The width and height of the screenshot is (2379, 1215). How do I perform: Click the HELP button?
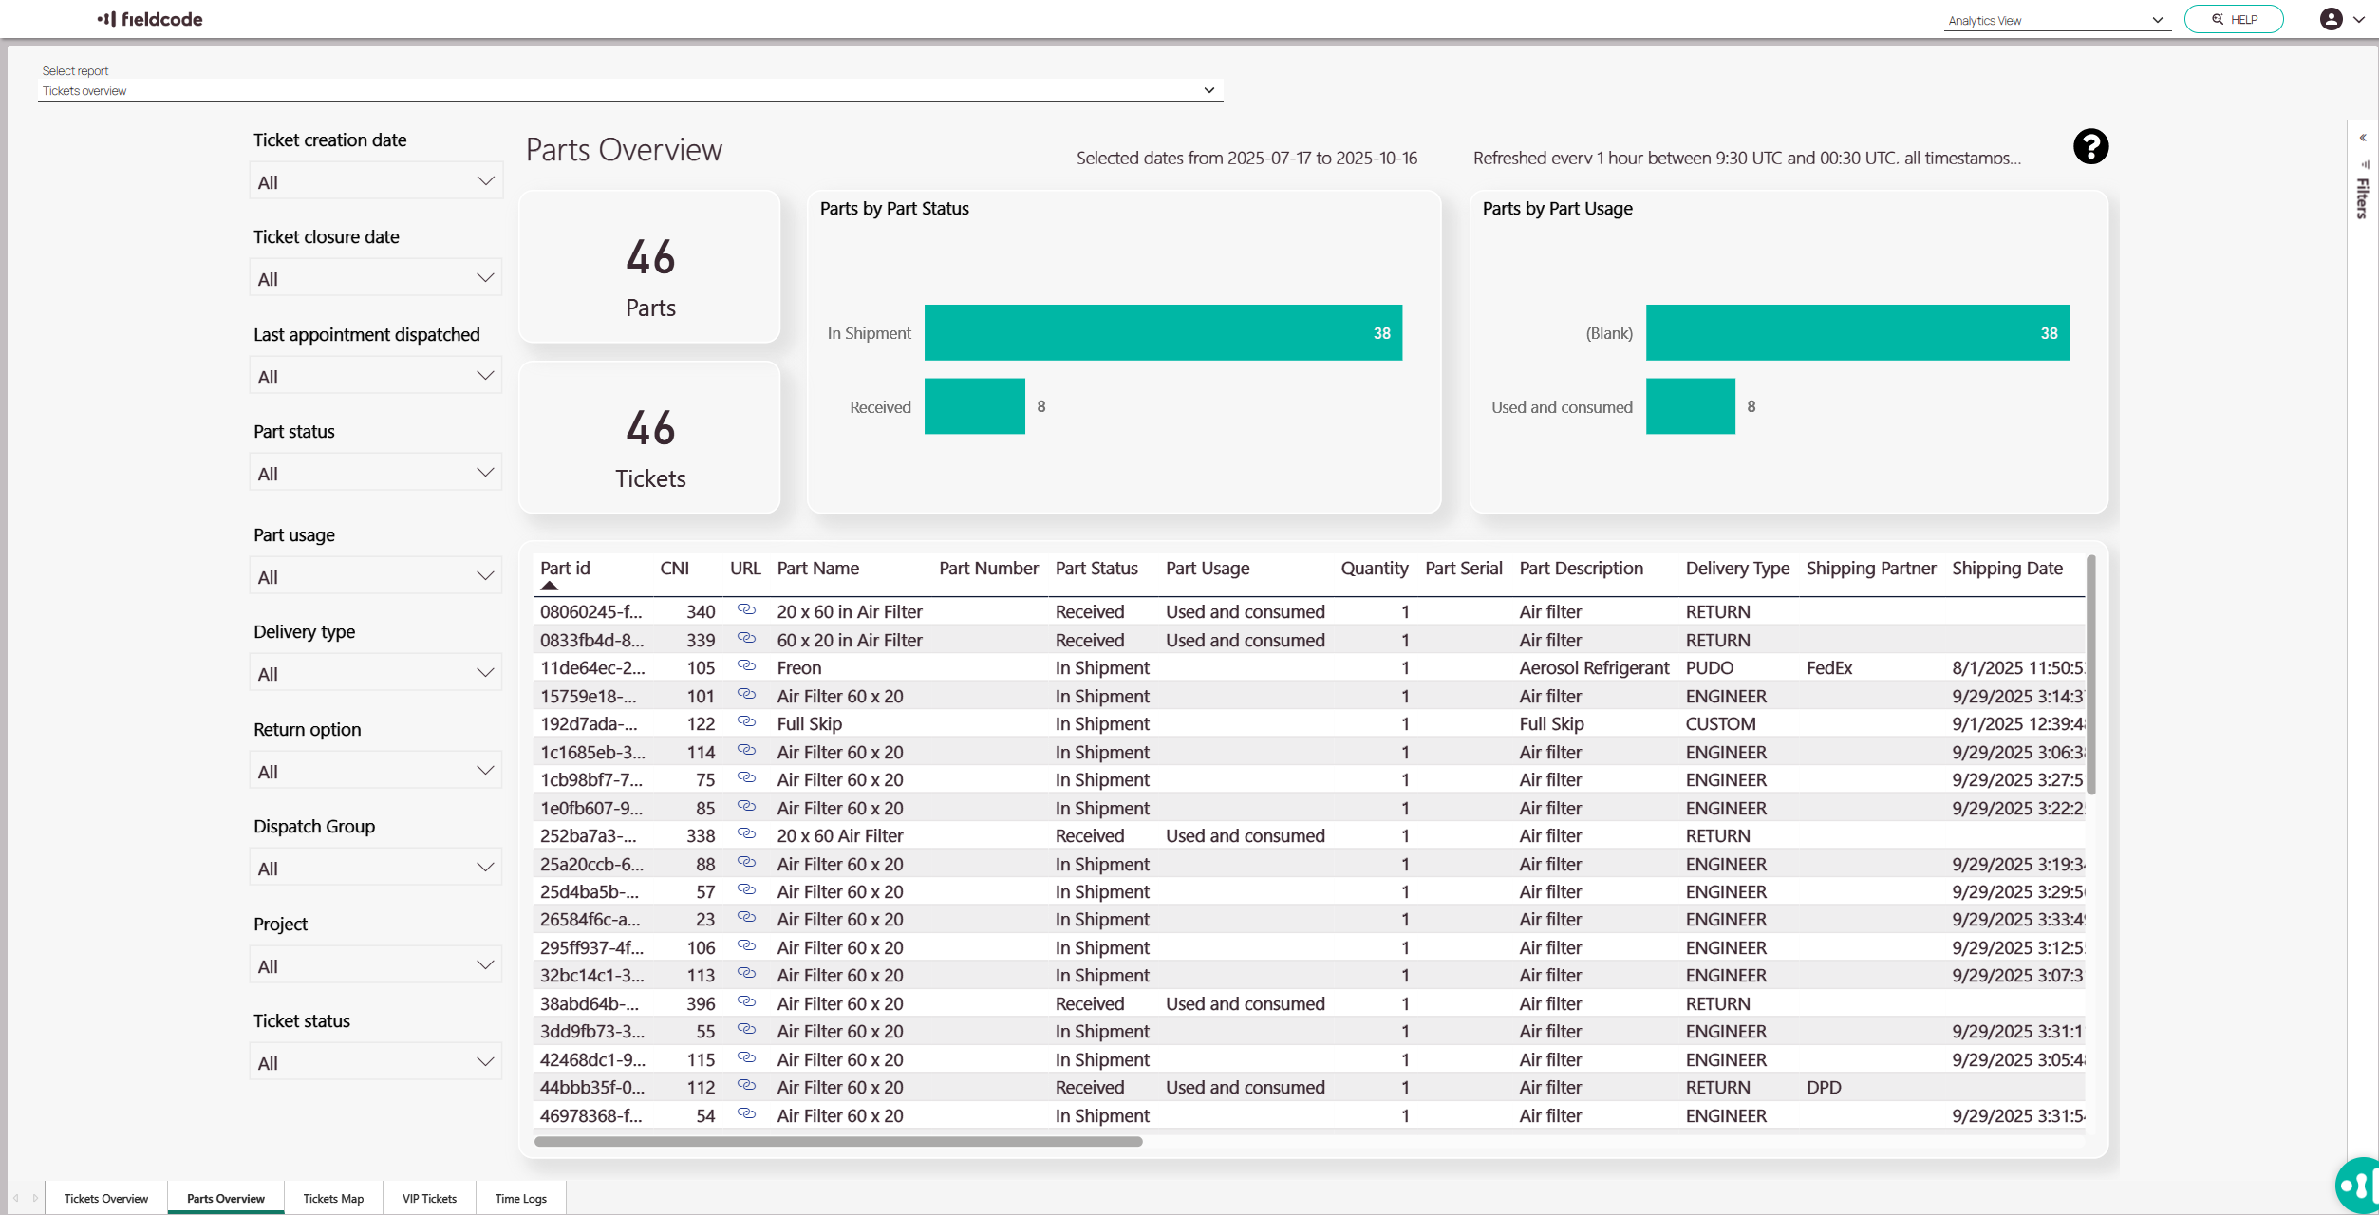[2233, 19]
